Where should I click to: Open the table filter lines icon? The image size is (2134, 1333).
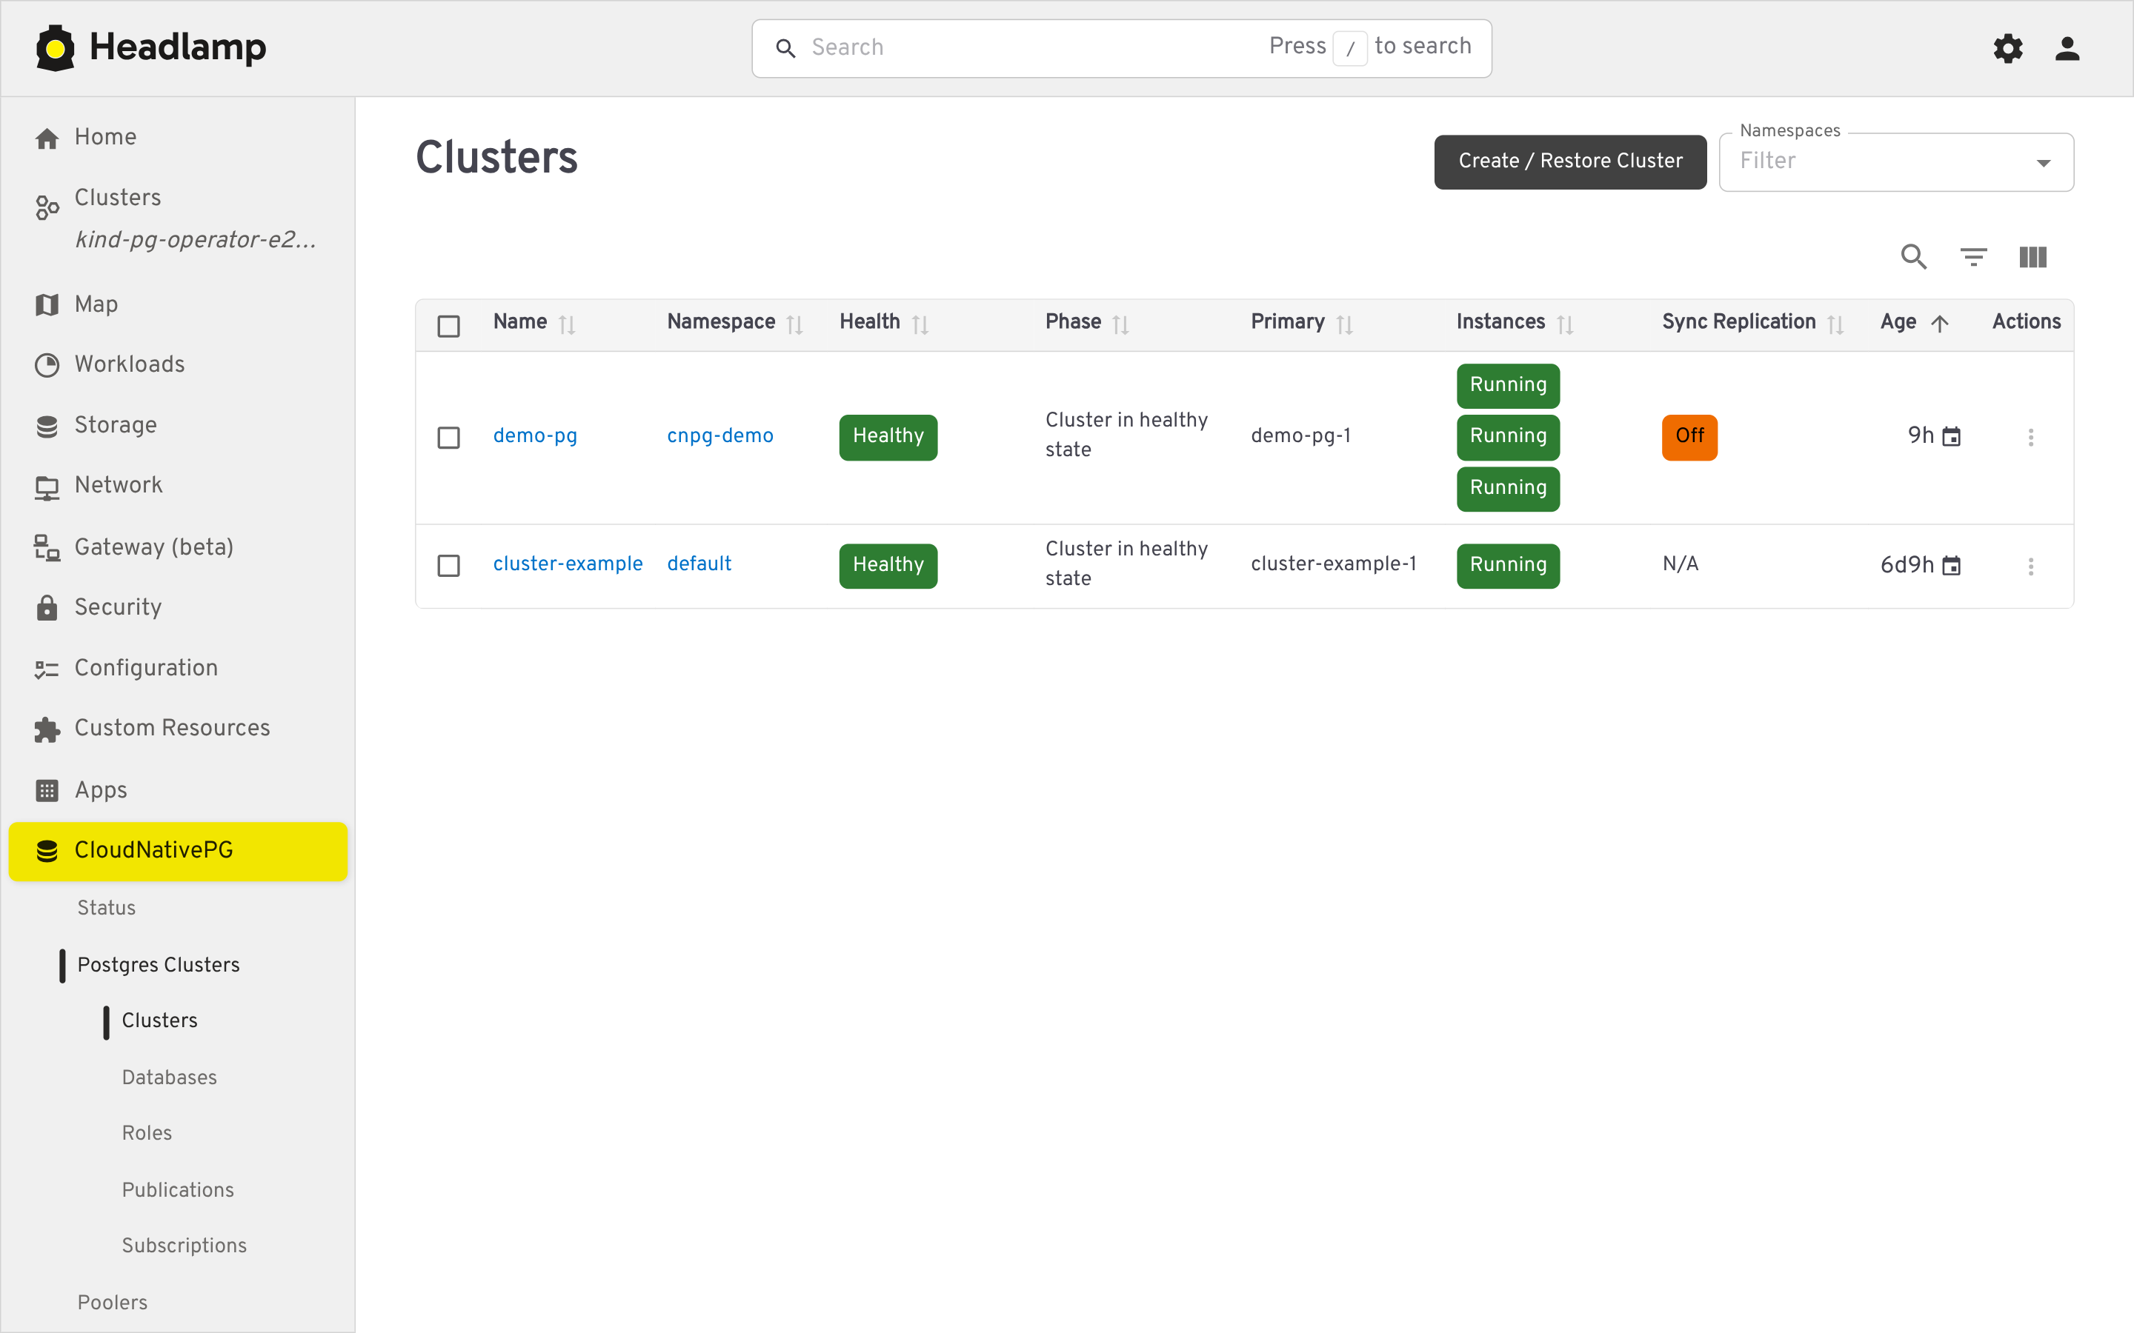click(1973, 256)
